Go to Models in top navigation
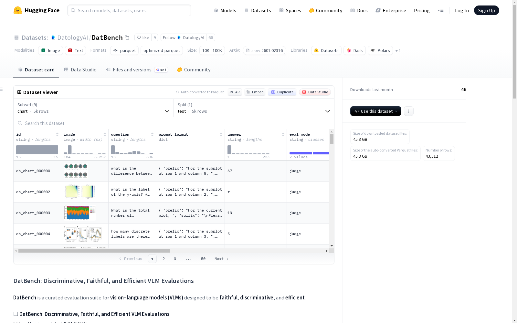 pos(225,10)
